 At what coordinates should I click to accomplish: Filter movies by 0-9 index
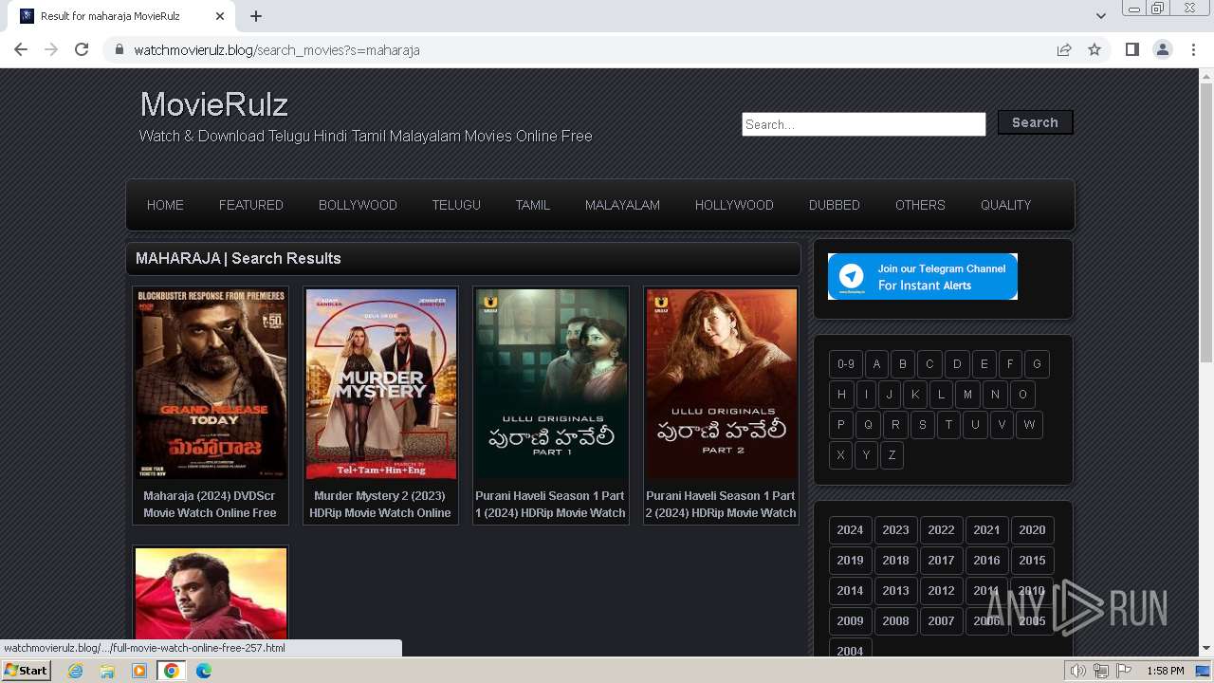click(x=846, y=364)
